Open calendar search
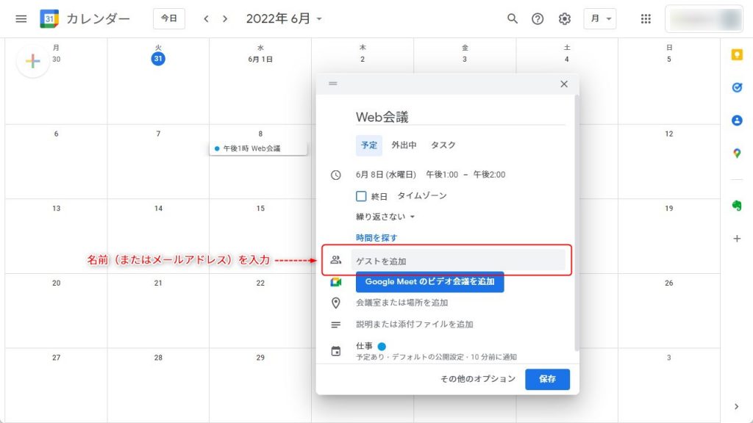The image size is (753, 423). pyautogui.click(x=513, y=18)
